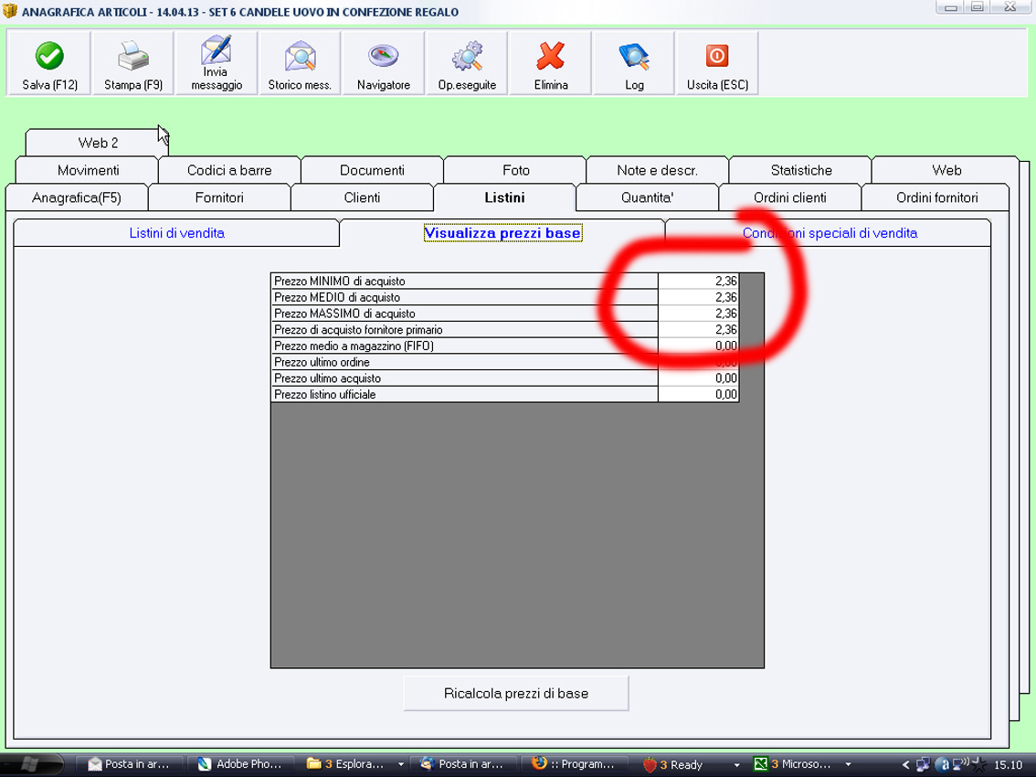
Task: Open first Posta in ar... taskbar item
Action: click(x=129, y=764)
